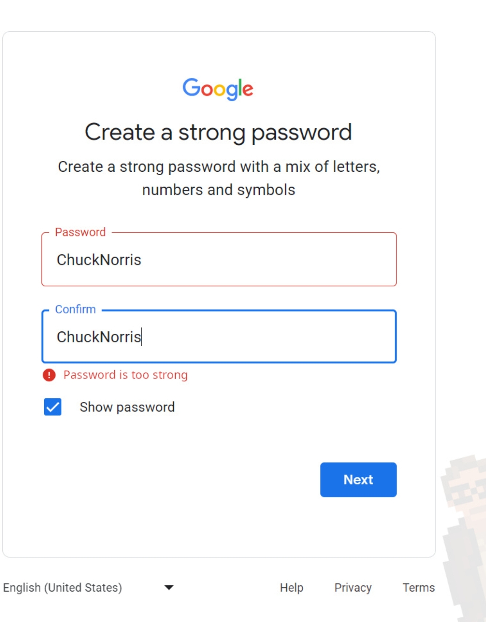Click the "Show password" label text
This screenshot has height=622, width=486.
coord(127,407)
